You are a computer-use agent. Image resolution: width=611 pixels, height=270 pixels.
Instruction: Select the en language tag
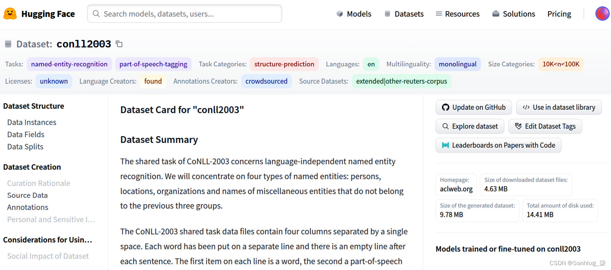pos(371,64)
